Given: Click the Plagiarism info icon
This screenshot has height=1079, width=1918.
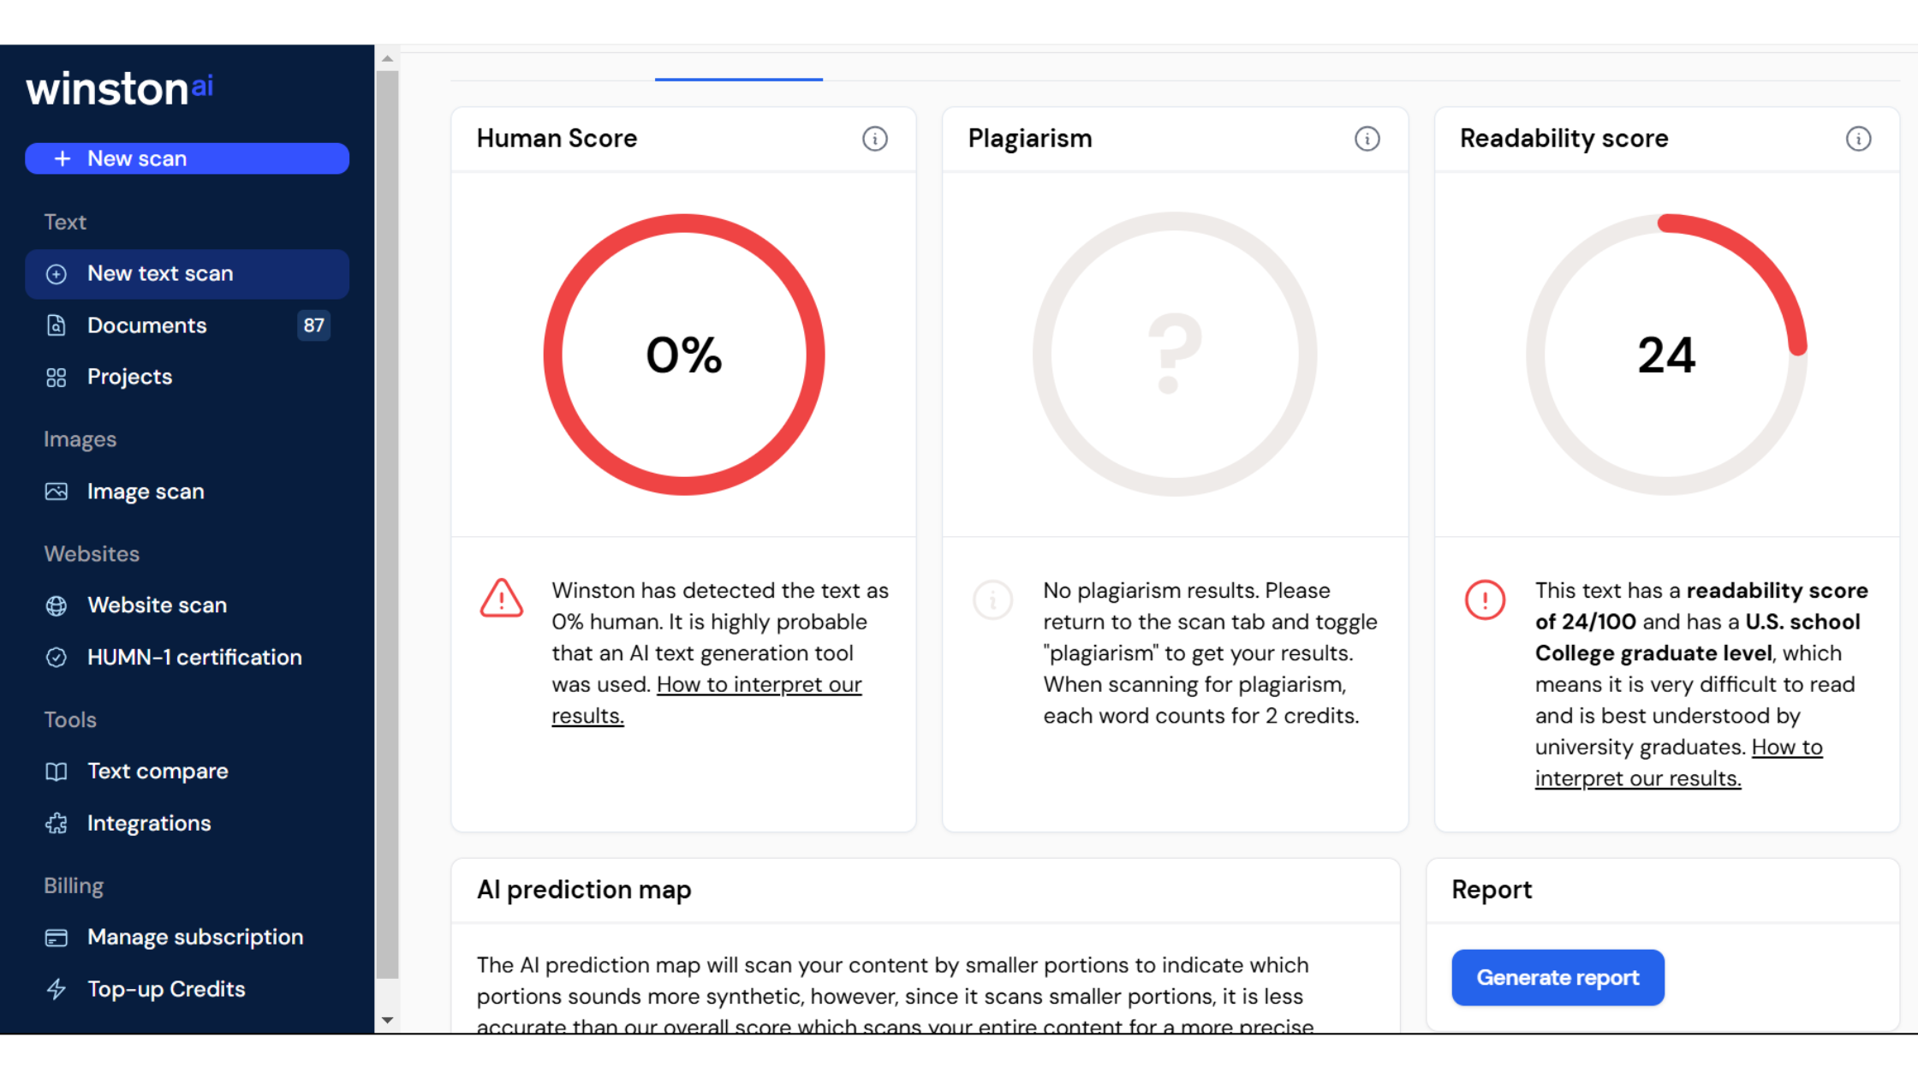Looking at the screenshot, I should (1367, 139).
